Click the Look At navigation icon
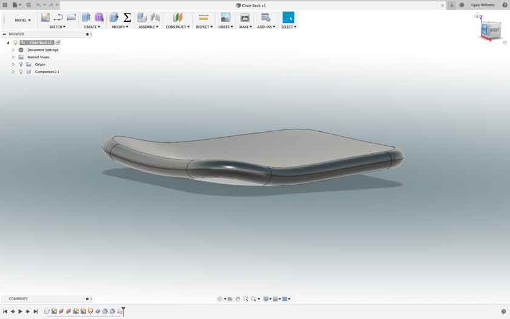The height and width of the screenshot is (319, 510). click(x=230, y=299)
